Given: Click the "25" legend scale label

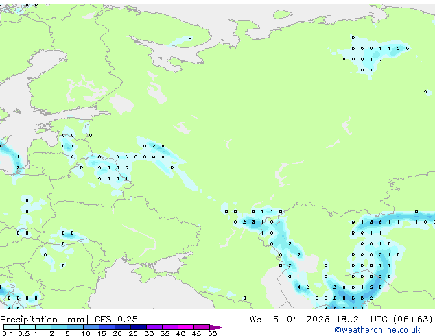Looking at the screenshot, I should click(133, 333).
